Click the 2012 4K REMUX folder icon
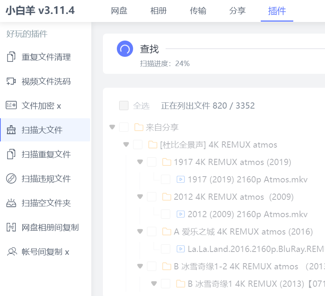This screenshot has width=325, height=296. click(x=167, y=197)
